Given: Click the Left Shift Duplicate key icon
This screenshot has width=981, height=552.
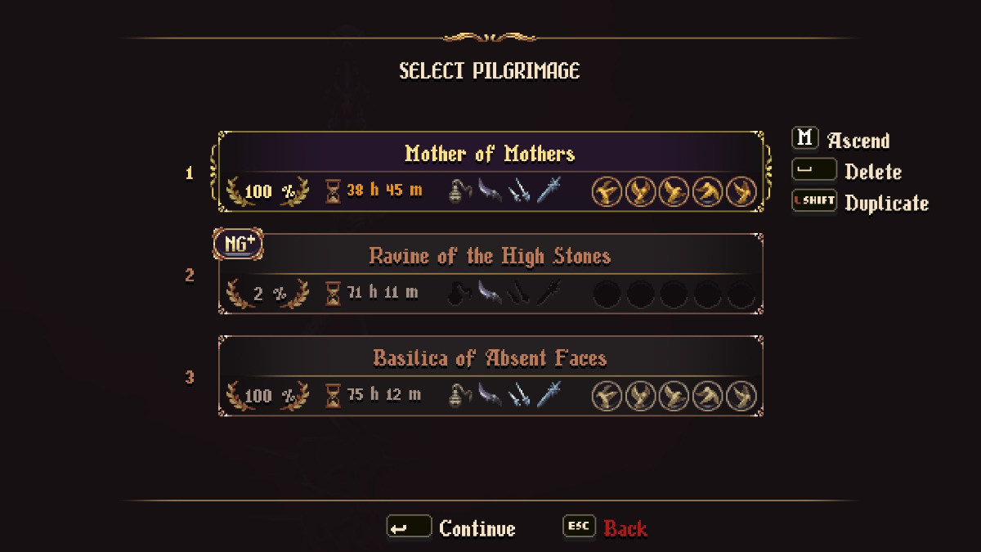Looking at the screenshot, I should coord(814,201).
